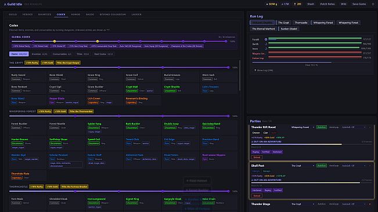Open AutoSell dropdown for Thunder Stags
Image resolution: width=378 pixels, height=212 pixels.
click(354, 204)
